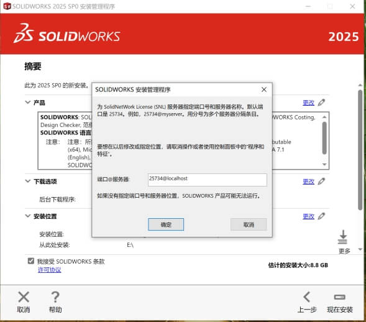Click the product list scroll down arrow
The image size is (366, 322).
tap(324, 164)
